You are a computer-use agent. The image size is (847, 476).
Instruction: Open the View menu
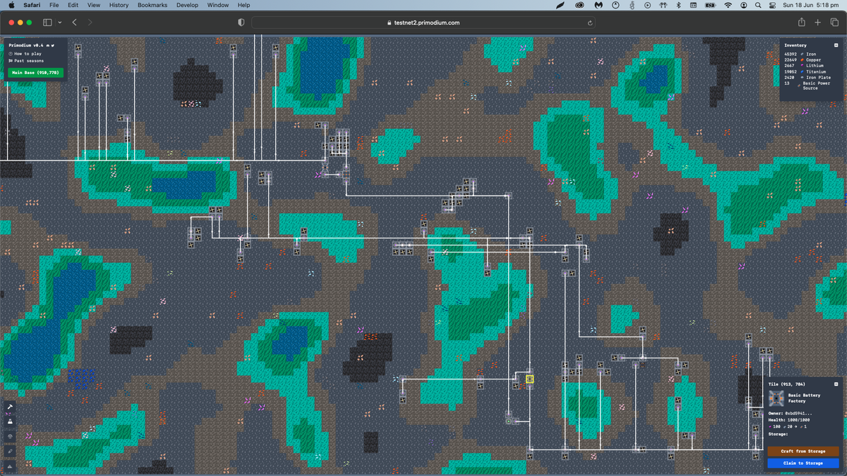[93, 5]
